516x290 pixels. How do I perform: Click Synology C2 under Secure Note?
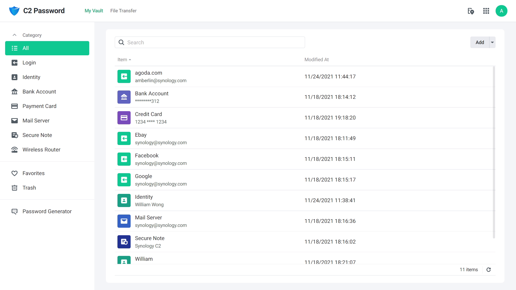[148, 246]
